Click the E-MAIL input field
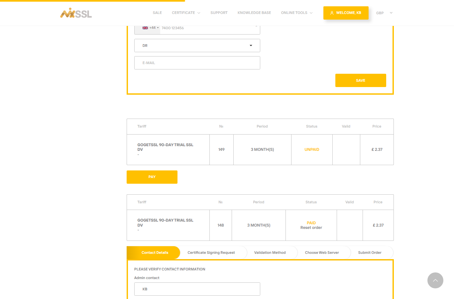This screenshot has width=454, height=299. point(197,63)
